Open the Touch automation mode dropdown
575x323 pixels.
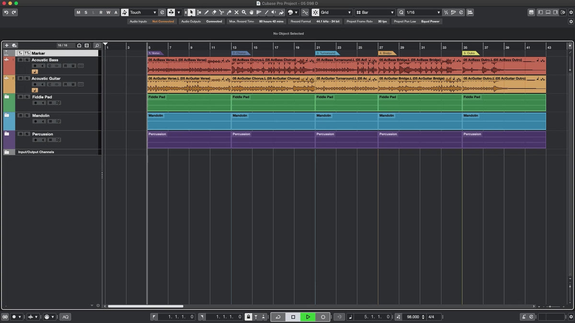pyautogui.click(x=144, y=12)
